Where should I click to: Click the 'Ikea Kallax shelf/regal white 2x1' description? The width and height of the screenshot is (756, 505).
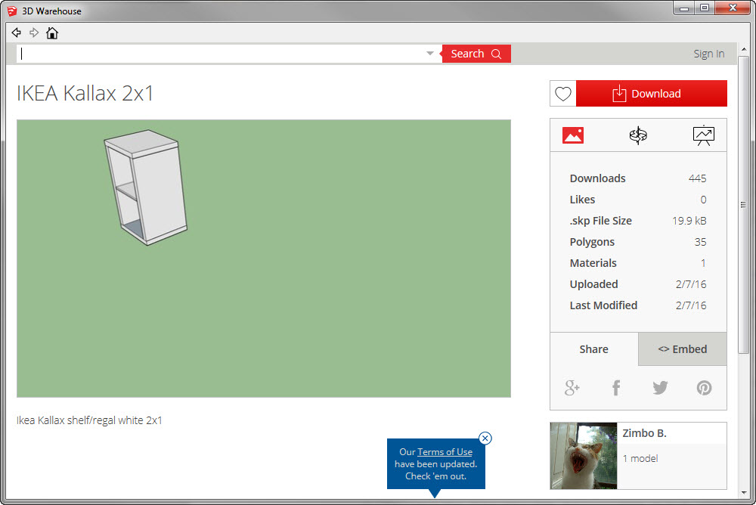coord(89,420)
